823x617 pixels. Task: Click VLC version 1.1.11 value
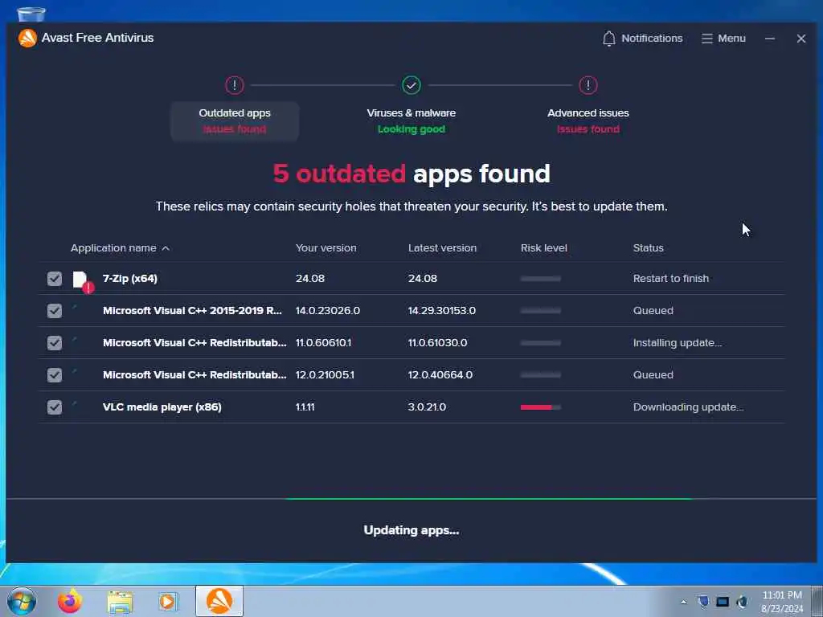tap(305, 407)
